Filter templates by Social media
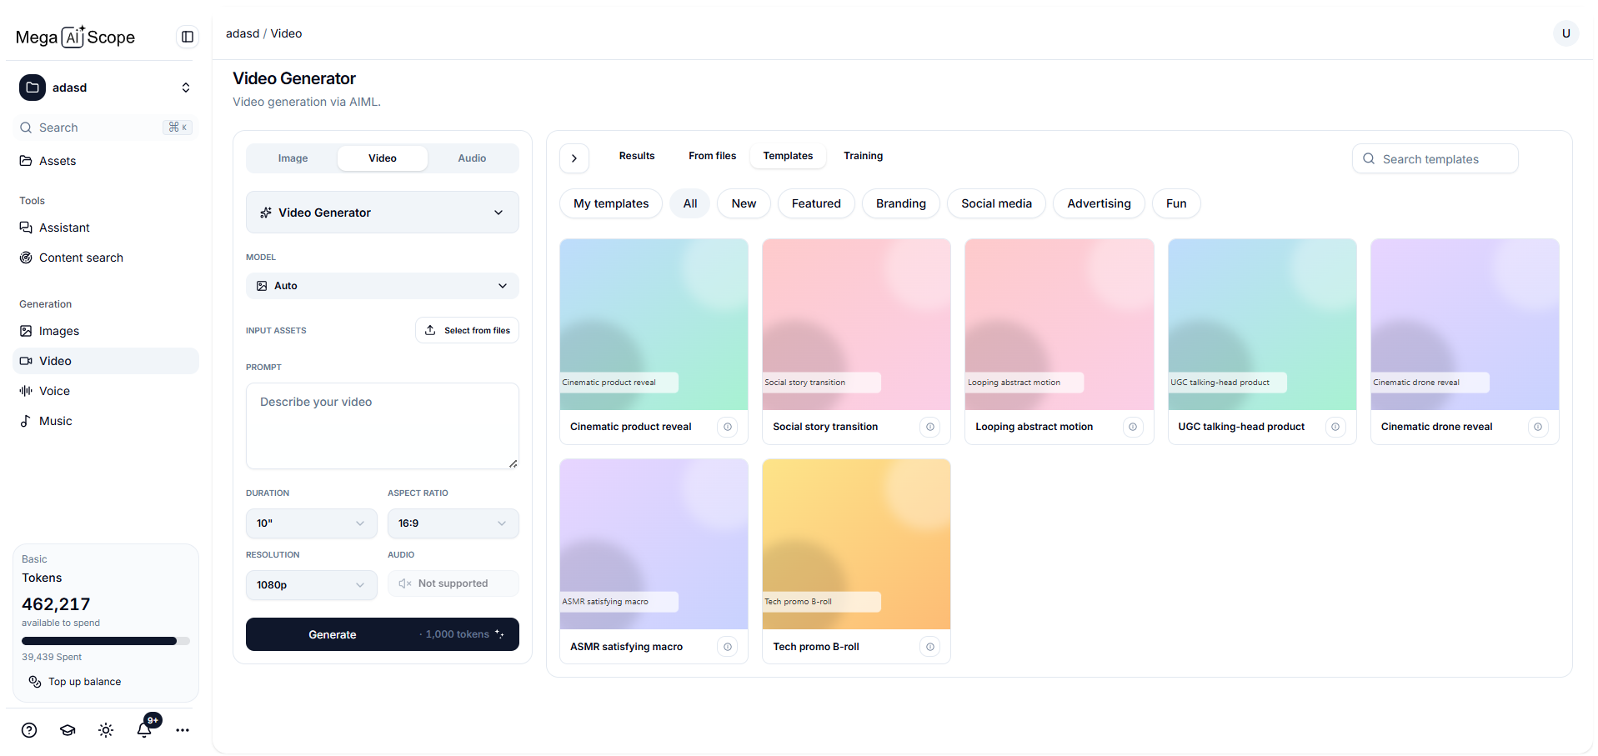The height and width of the screenshot is (756, 1598). coord(996,203)
